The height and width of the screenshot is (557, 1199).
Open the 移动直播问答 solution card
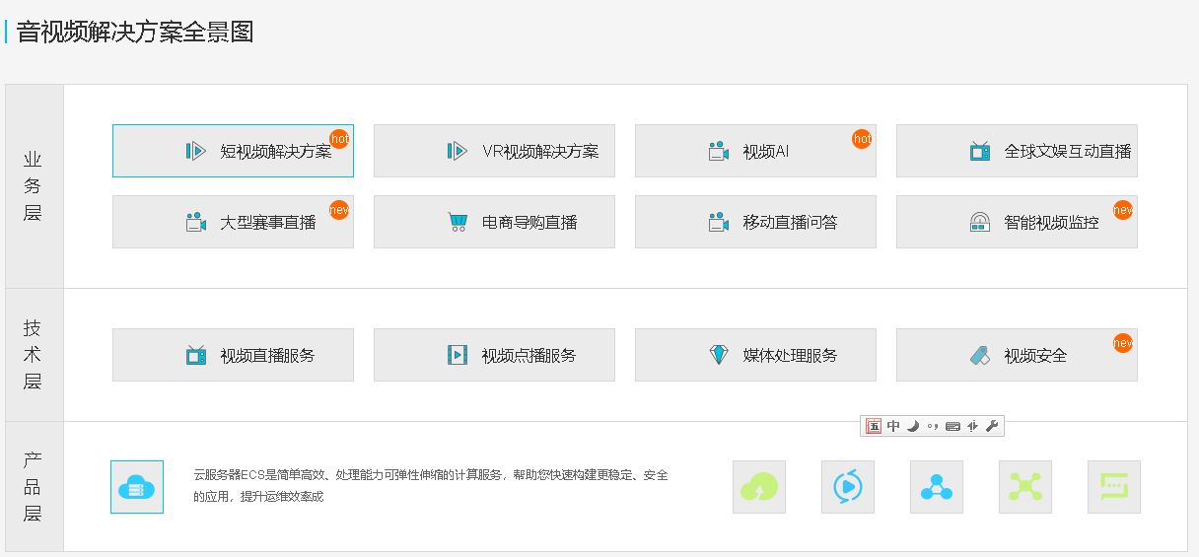(x=755, y=222)
